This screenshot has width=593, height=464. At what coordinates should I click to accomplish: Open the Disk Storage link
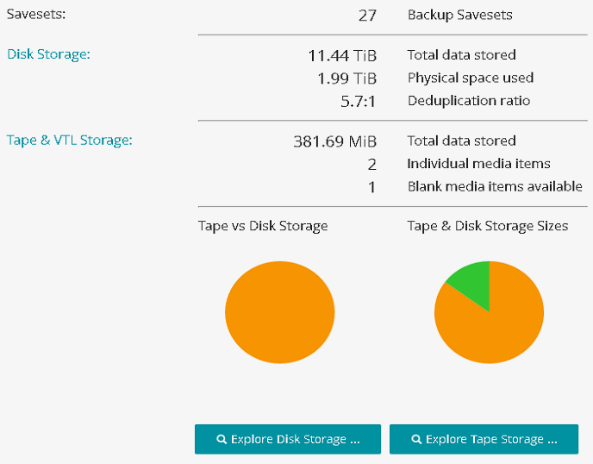coord(48,54)
